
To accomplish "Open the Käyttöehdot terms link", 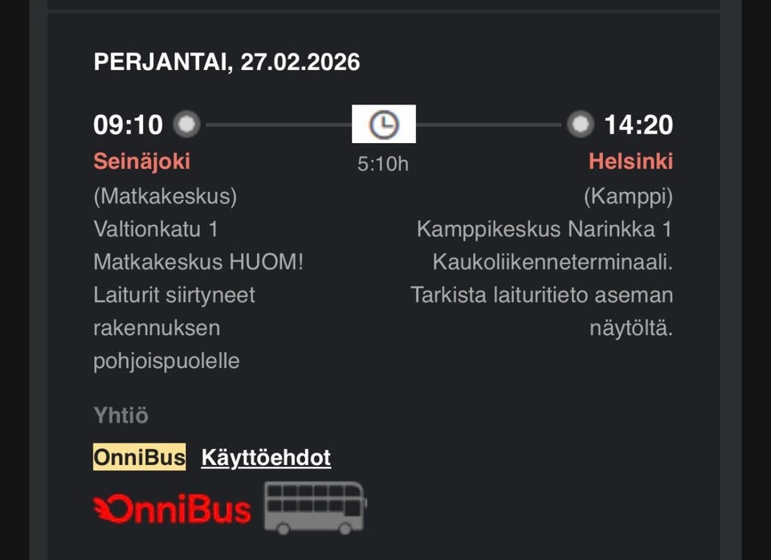I will (266, 458).
